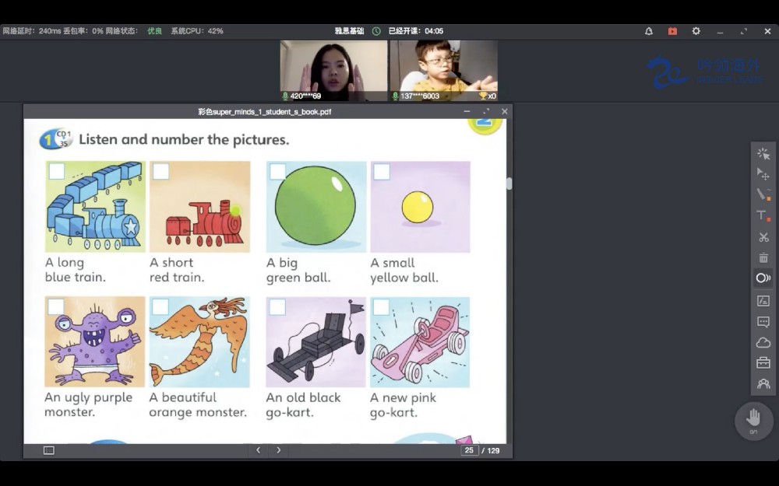Click the PDF vertical scrollbar handle
The width and height of the screenshot is (779, 486).
coord(509,184)
